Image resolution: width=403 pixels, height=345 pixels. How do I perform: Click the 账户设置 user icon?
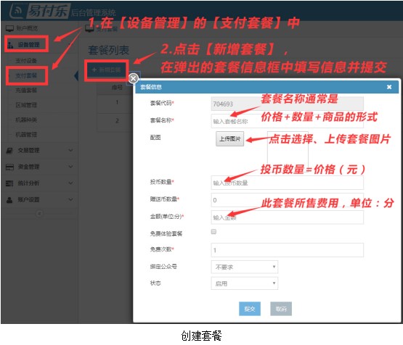coord(9,200)
